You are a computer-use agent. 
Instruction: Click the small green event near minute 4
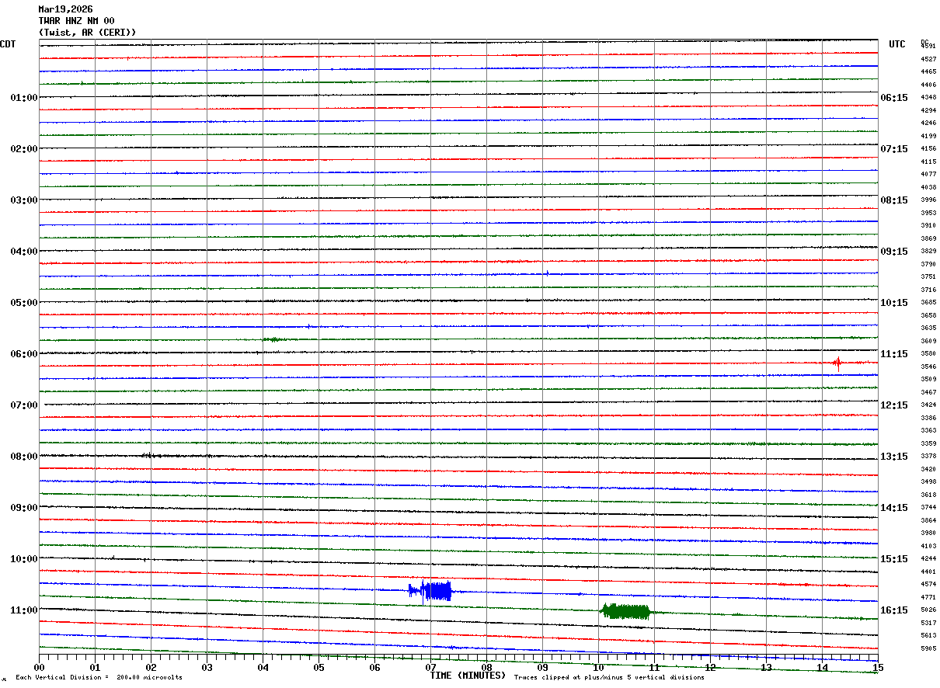click(273, 339)
